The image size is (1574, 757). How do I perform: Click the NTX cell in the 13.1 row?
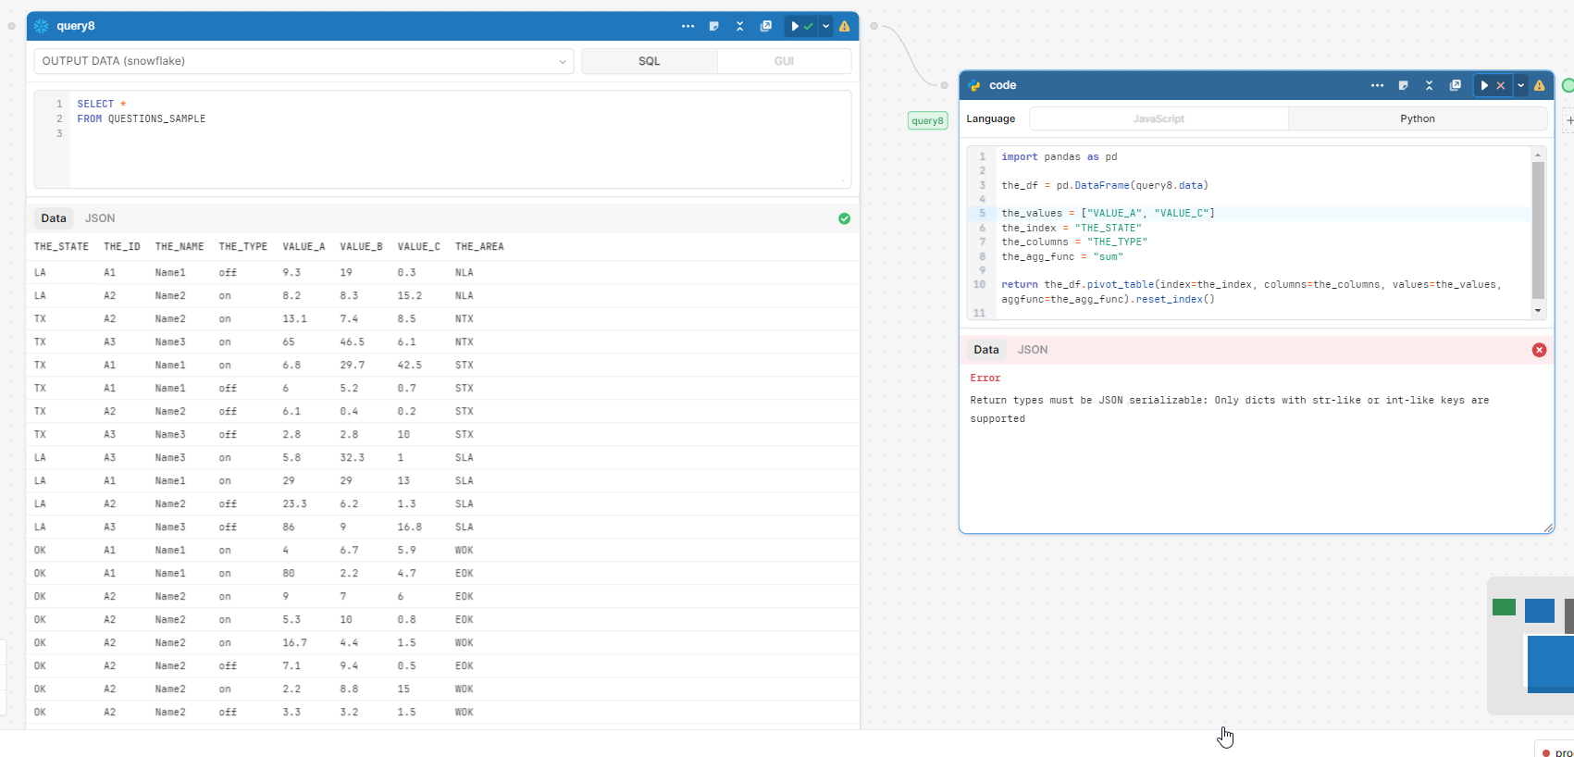[x=465, y=319]
